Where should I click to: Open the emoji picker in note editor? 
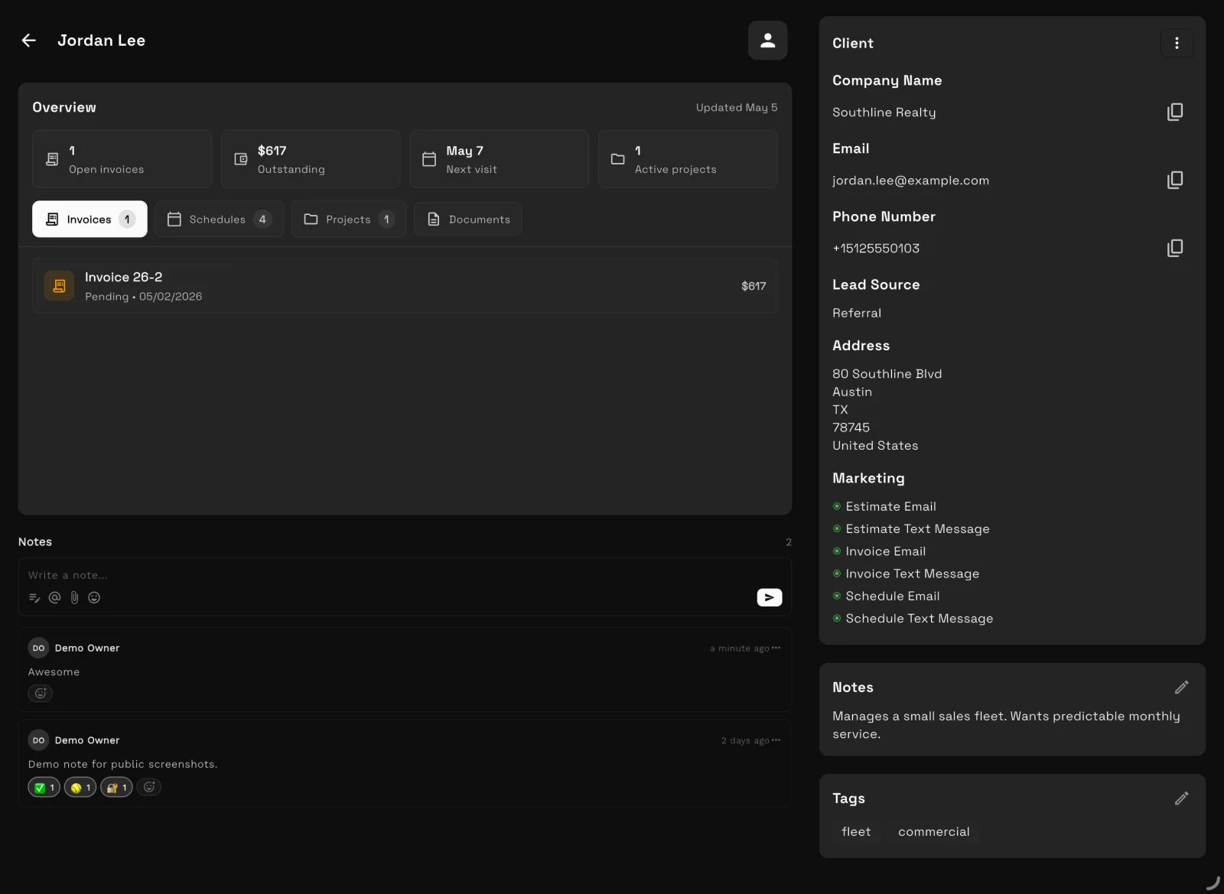point(94,598)
